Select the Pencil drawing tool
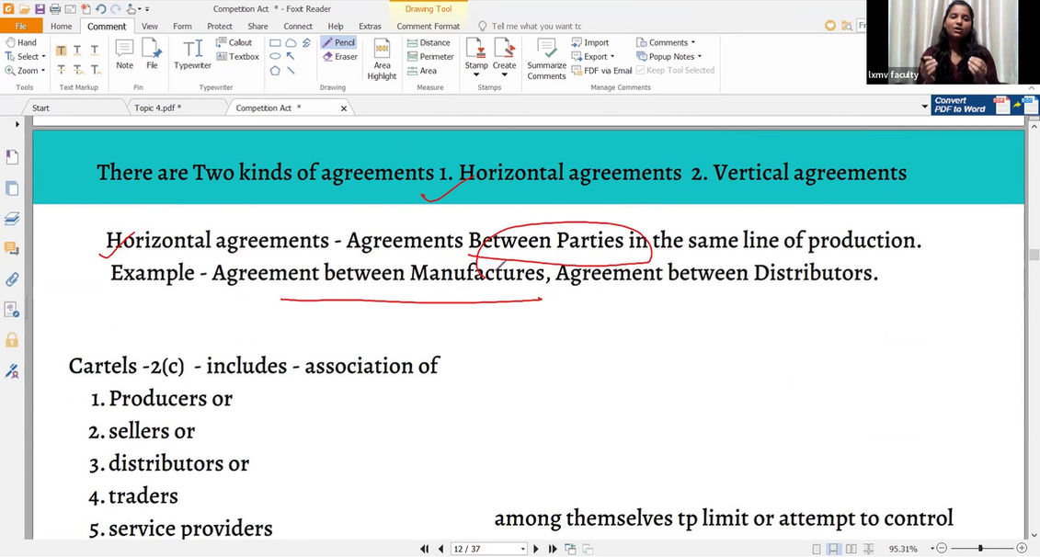The image size is (1040, 557). tap(338, 42)
